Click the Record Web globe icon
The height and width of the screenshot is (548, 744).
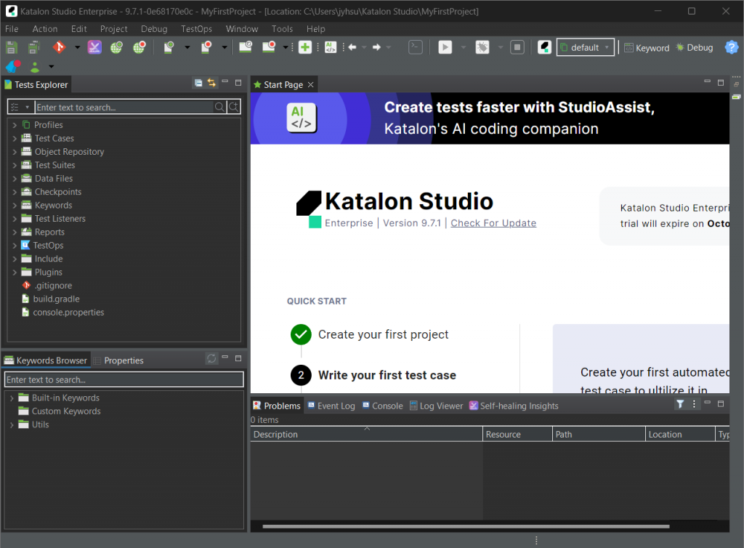[x=139, y=47]
